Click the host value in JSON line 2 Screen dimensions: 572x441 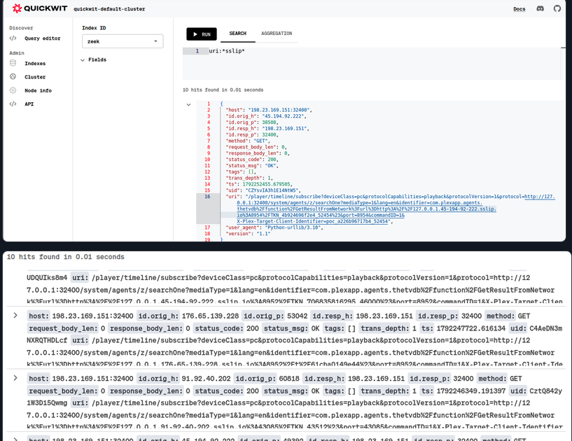pyautogui.click(x=279, y=110)
